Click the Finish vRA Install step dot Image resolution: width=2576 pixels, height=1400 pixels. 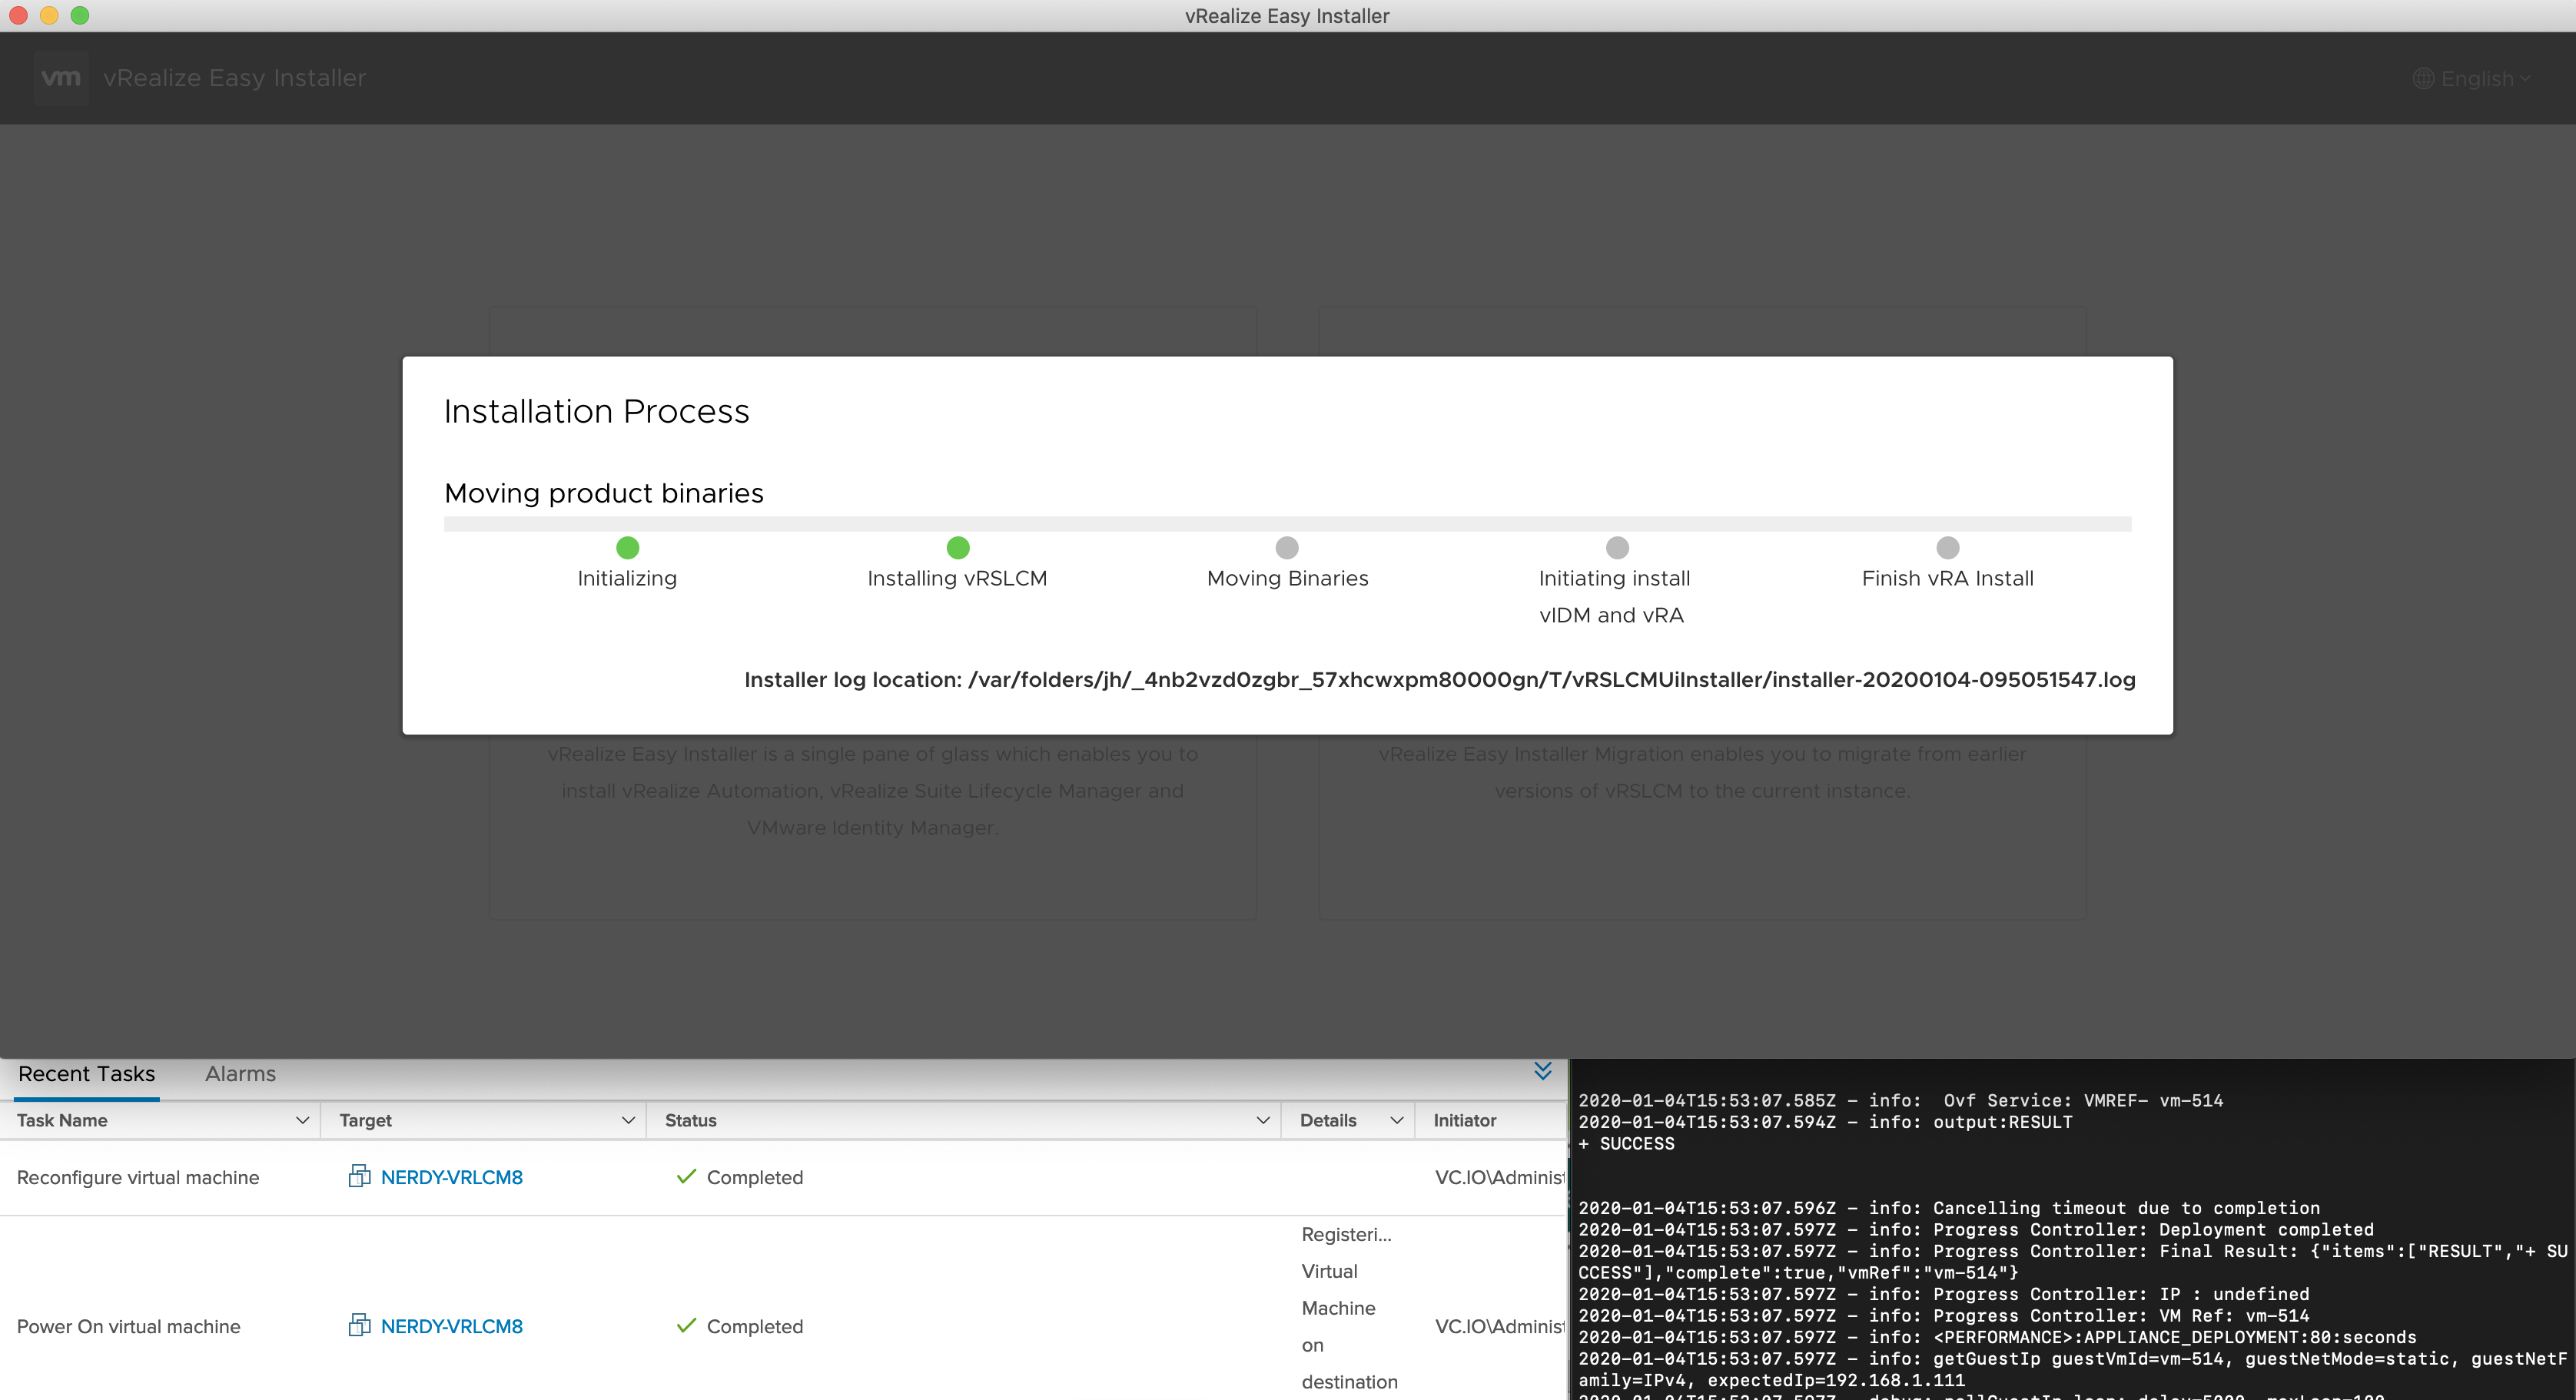(1947, 547)
